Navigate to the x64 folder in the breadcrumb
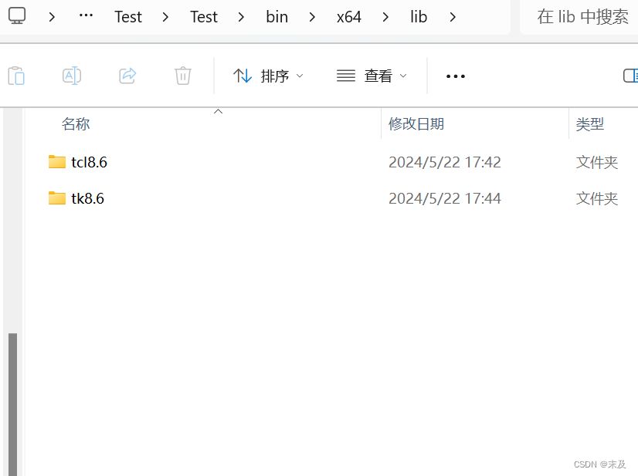638x476 pixels. tap(348, 16)
